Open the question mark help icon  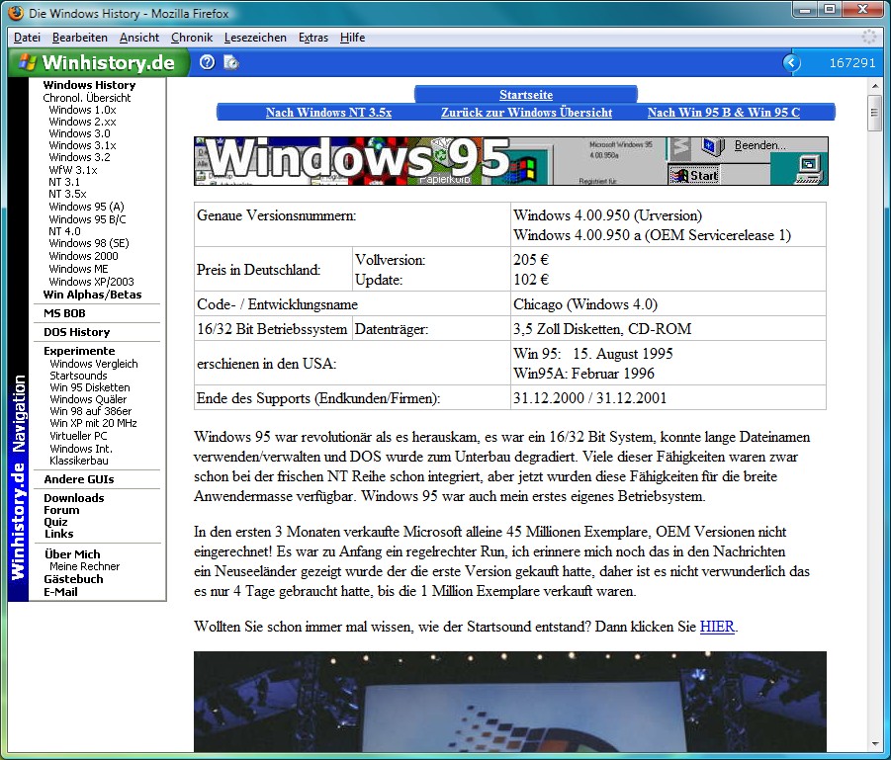tap(208, 62)
